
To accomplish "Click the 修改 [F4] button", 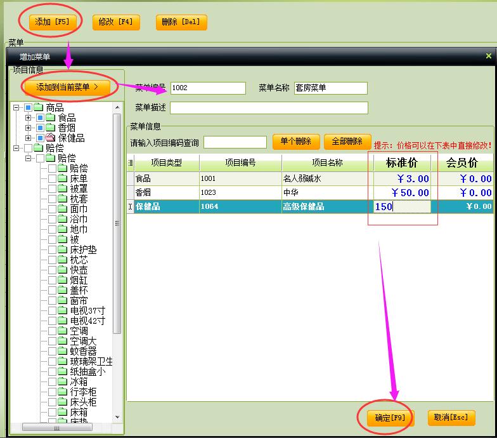I will 116,22.
